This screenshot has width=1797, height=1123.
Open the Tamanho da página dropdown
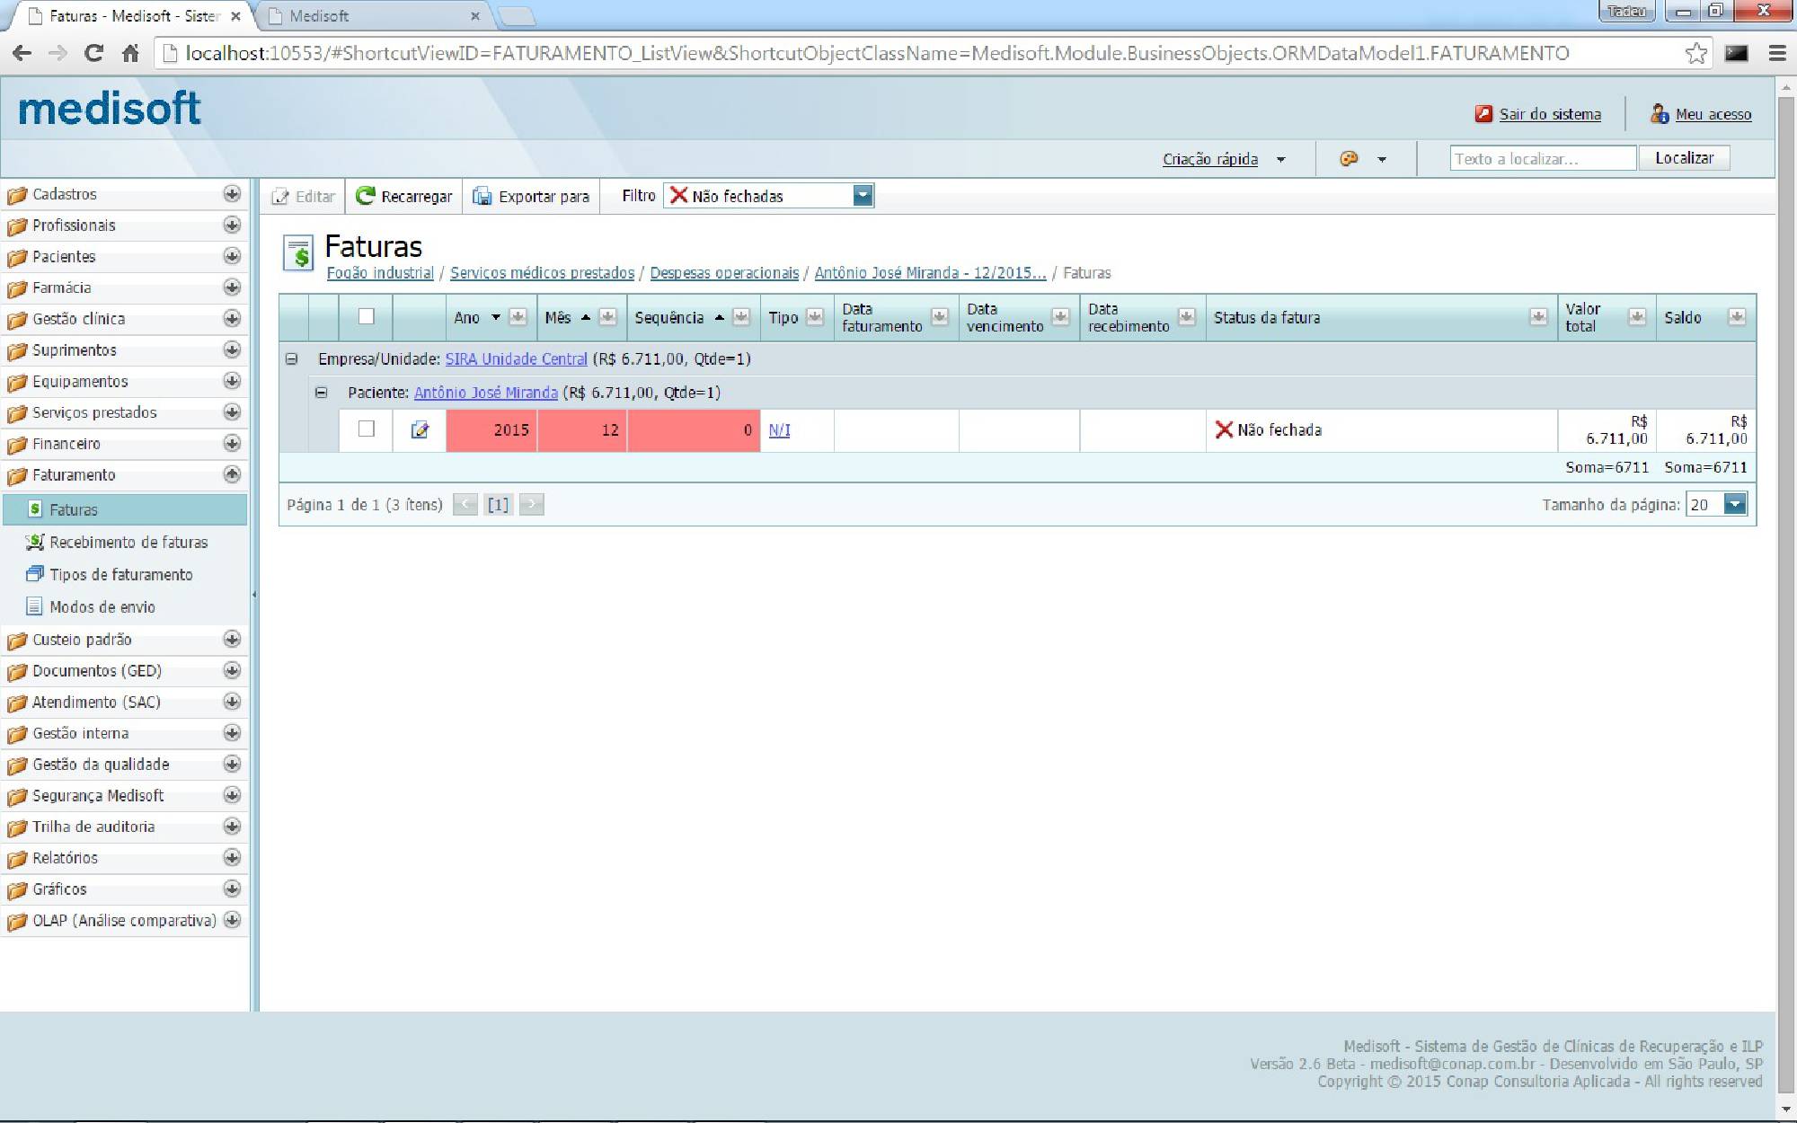(1735, 504)
